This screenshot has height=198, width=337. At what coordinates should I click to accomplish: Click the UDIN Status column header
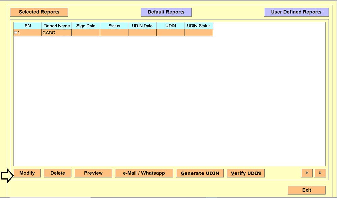click(x=199, y=26)
